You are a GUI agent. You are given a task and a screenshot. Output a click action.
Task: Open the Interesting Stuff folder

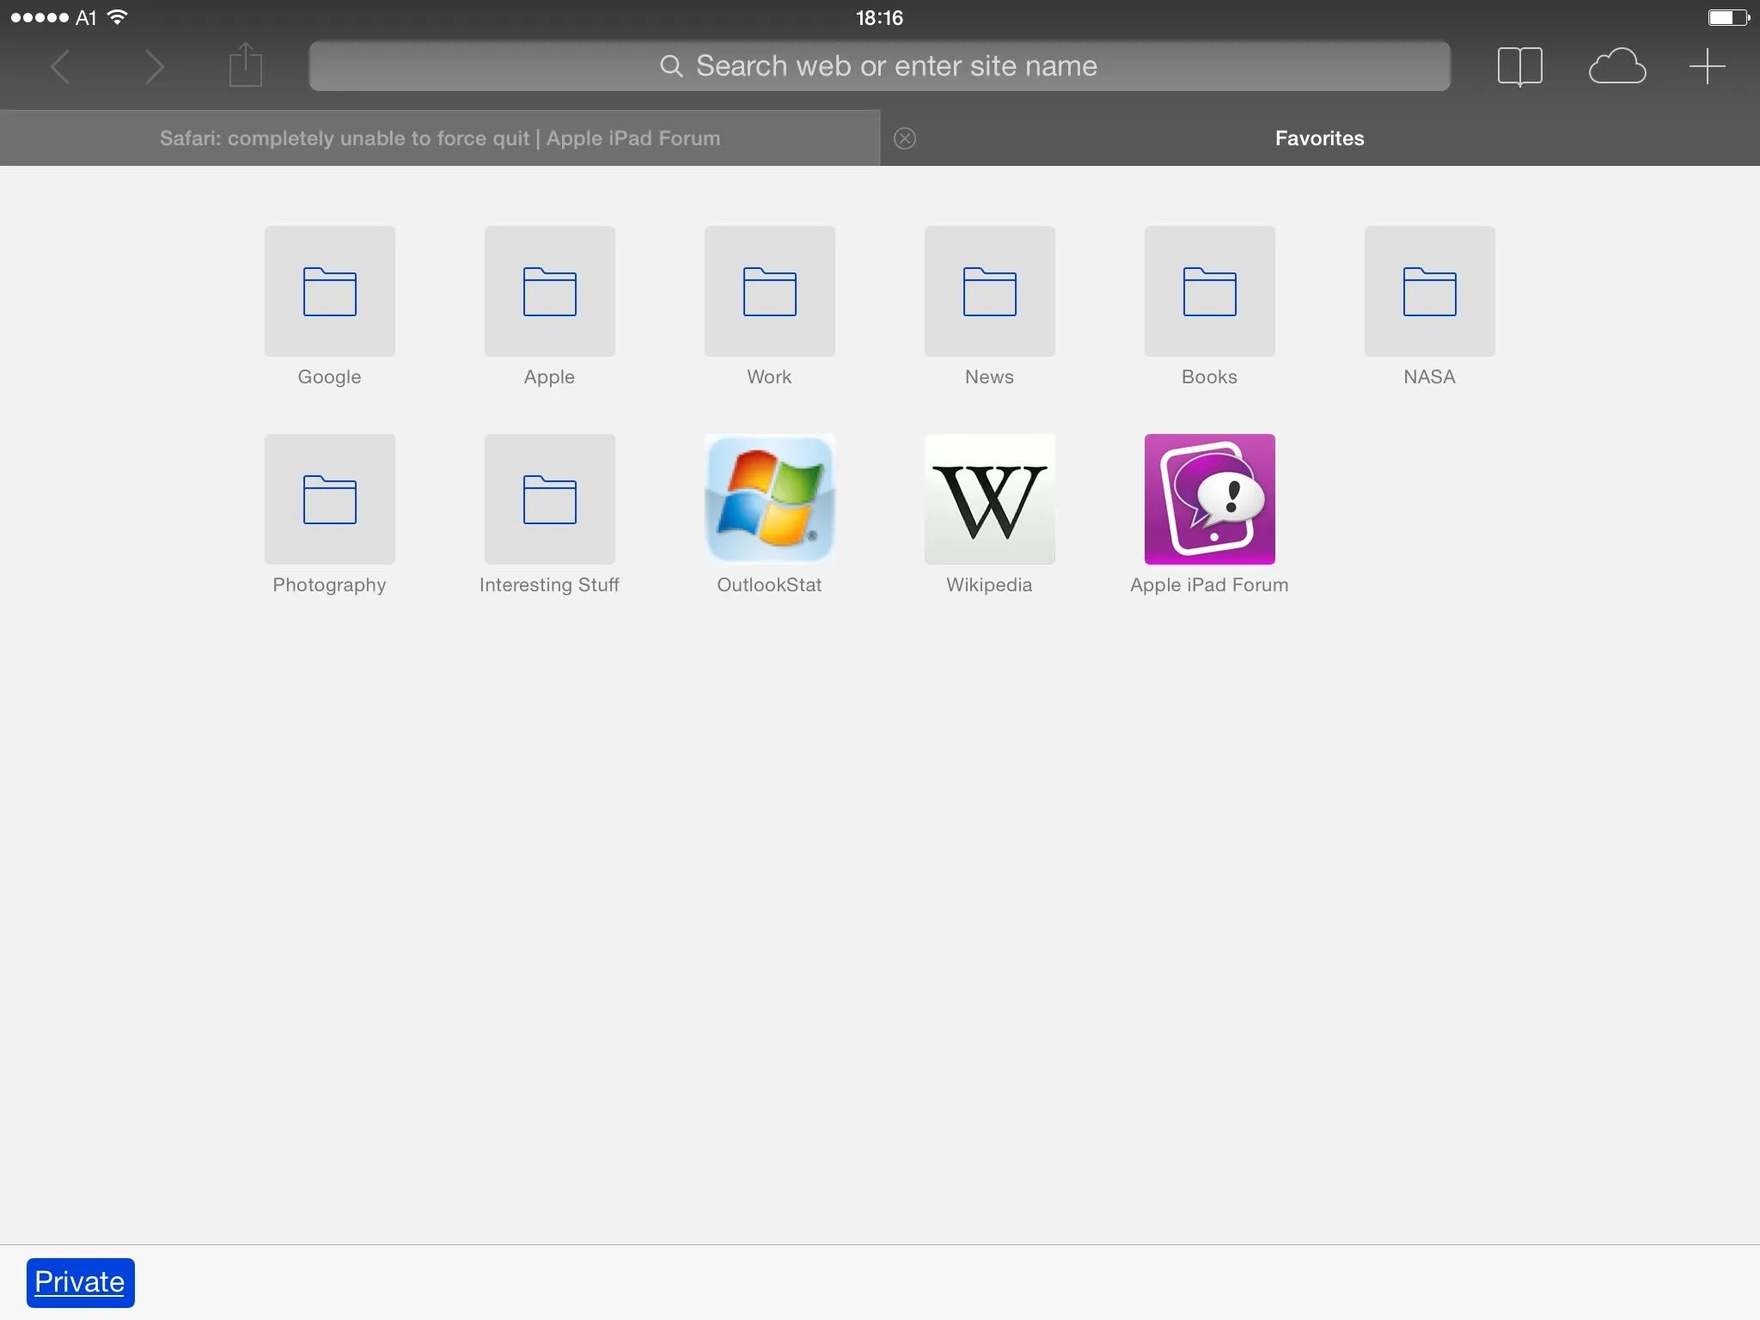(x=549, y=499)
